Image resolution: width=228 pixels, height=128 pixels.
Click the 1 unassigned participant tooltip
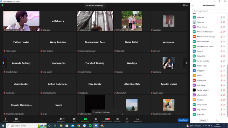pyautogui.click(x=107, y=112)
